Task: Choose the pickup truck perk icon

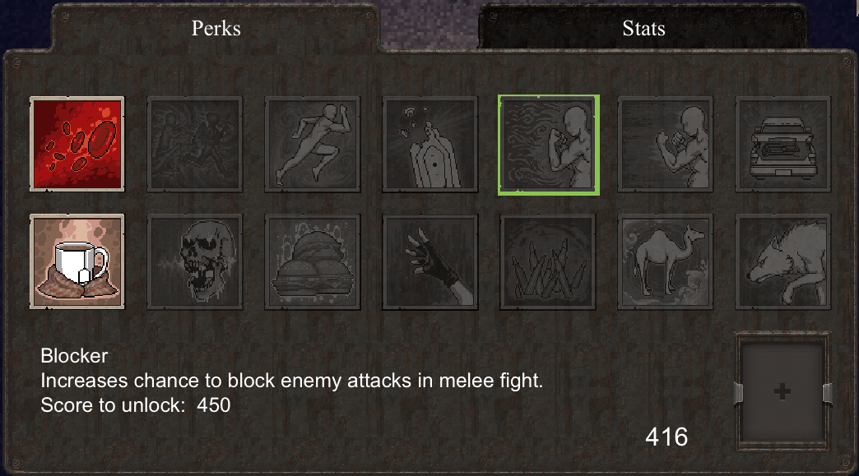Action: point(782,145)
